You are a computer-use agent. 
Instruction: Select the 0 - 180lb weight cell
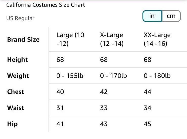[x=157, y=76]
